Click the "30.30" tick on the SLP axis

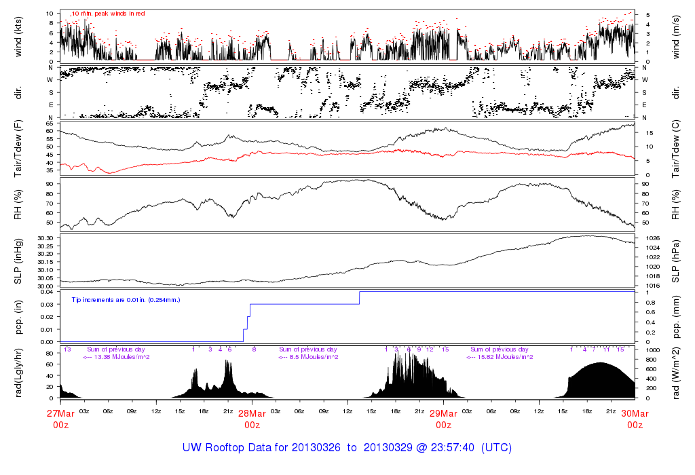point(45,238)
